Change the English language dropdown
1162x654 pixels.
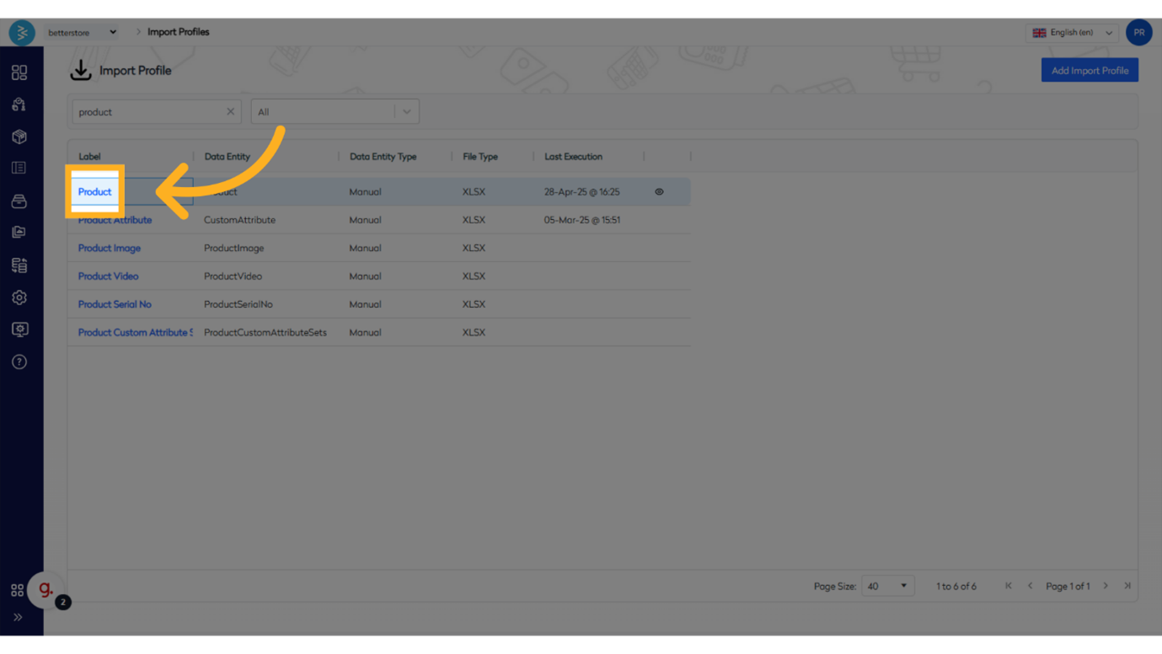pyautogui.click(x=1072, y=33)
